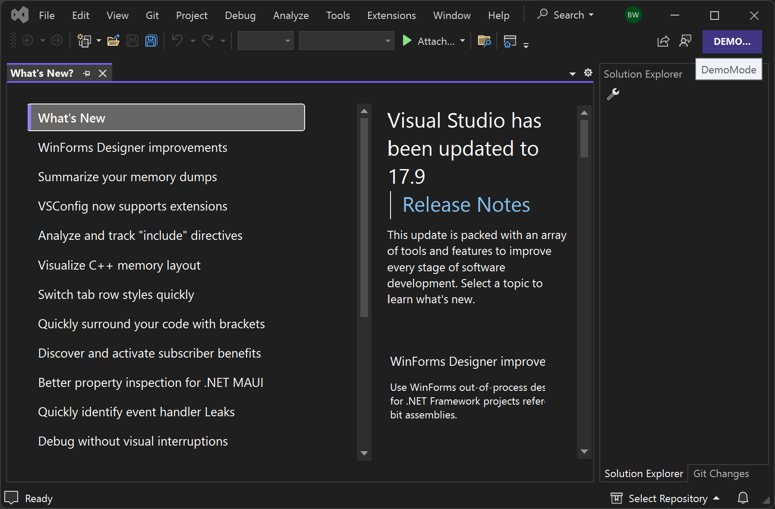Open the Redo history dropdown arrow
Viewport: 775px width, 509px height.
click(x=223, y=41)
